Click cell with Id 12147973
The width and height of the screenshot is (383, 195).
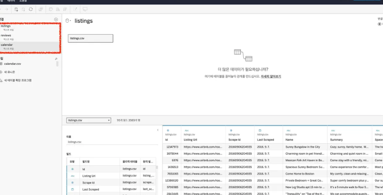172,147
